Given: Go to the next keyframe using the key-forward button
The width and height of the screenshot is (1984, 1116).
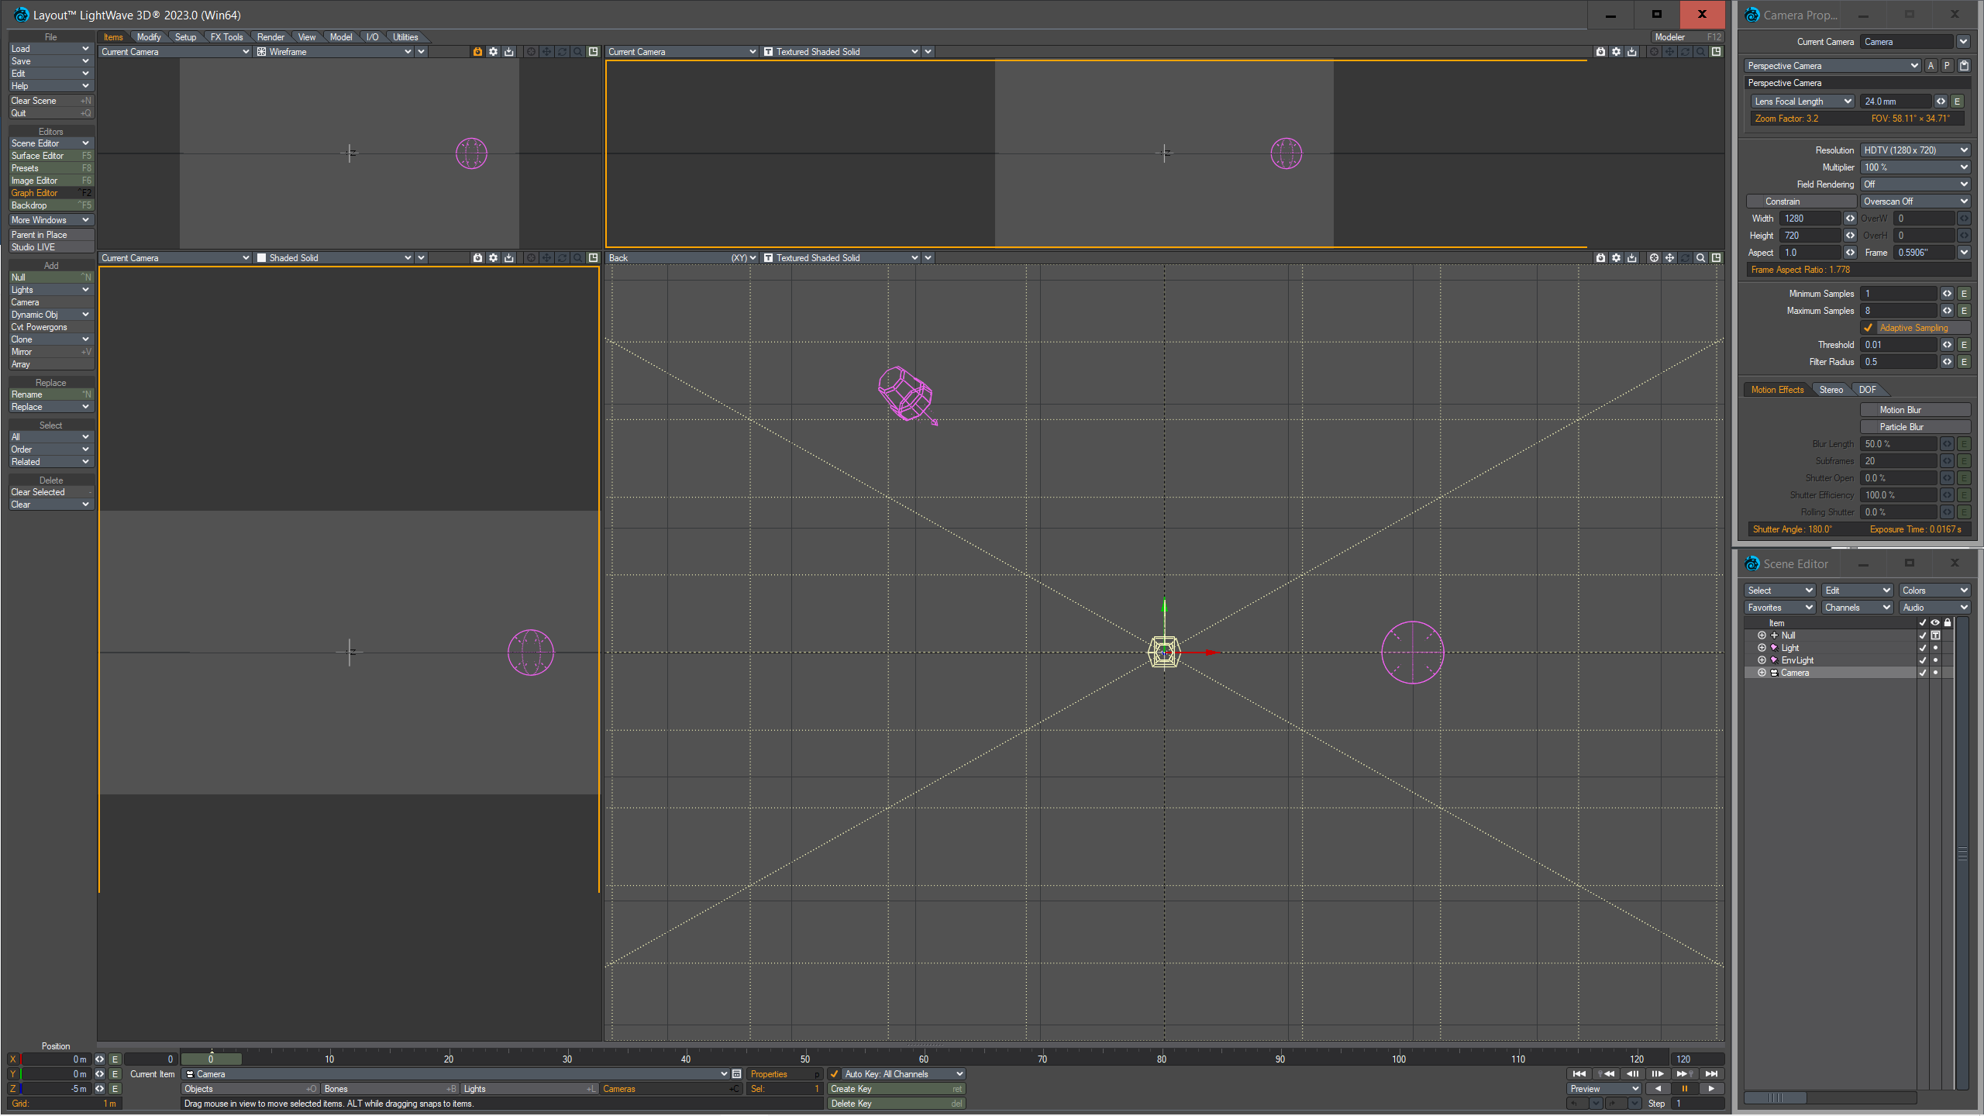Looking at the screenshot, I should 1683,1074.
